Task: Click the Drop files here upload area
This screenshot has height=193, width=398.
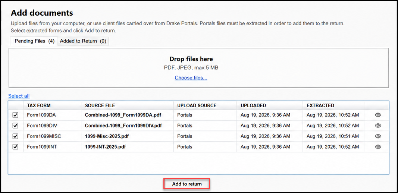Action: (x=198, y=68)
